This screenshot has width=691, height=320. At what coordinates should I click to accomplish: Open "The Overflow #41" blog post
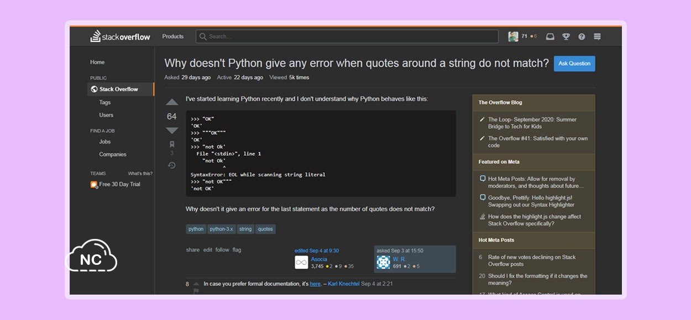pos(538,142)
